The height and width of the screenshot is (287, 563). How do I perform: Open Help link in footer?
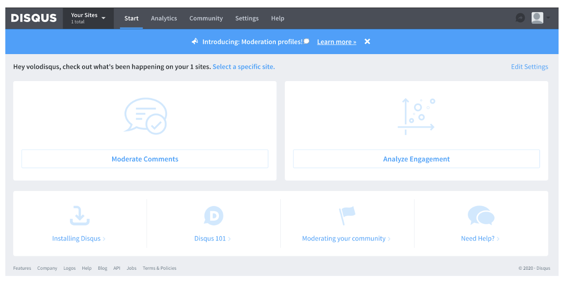pyautogui.click(x=86, y=268)
